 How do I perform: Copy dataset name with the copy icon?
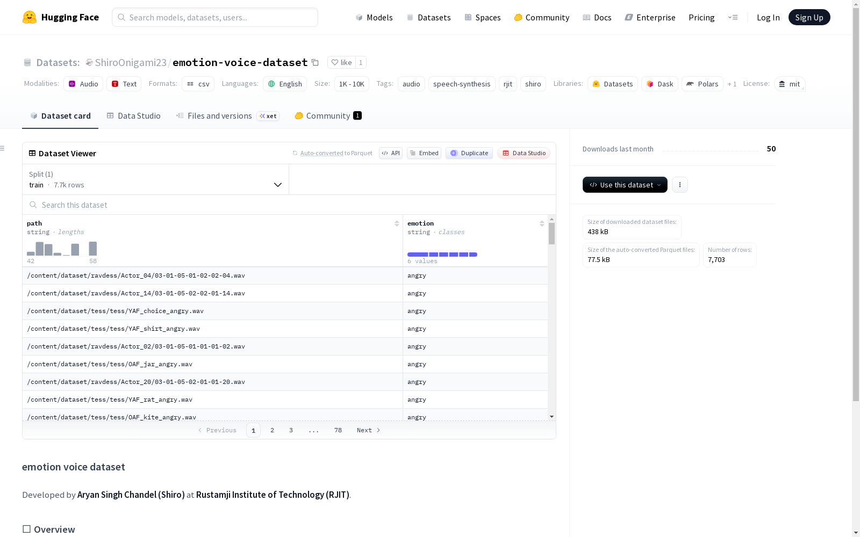coord(316,63)
